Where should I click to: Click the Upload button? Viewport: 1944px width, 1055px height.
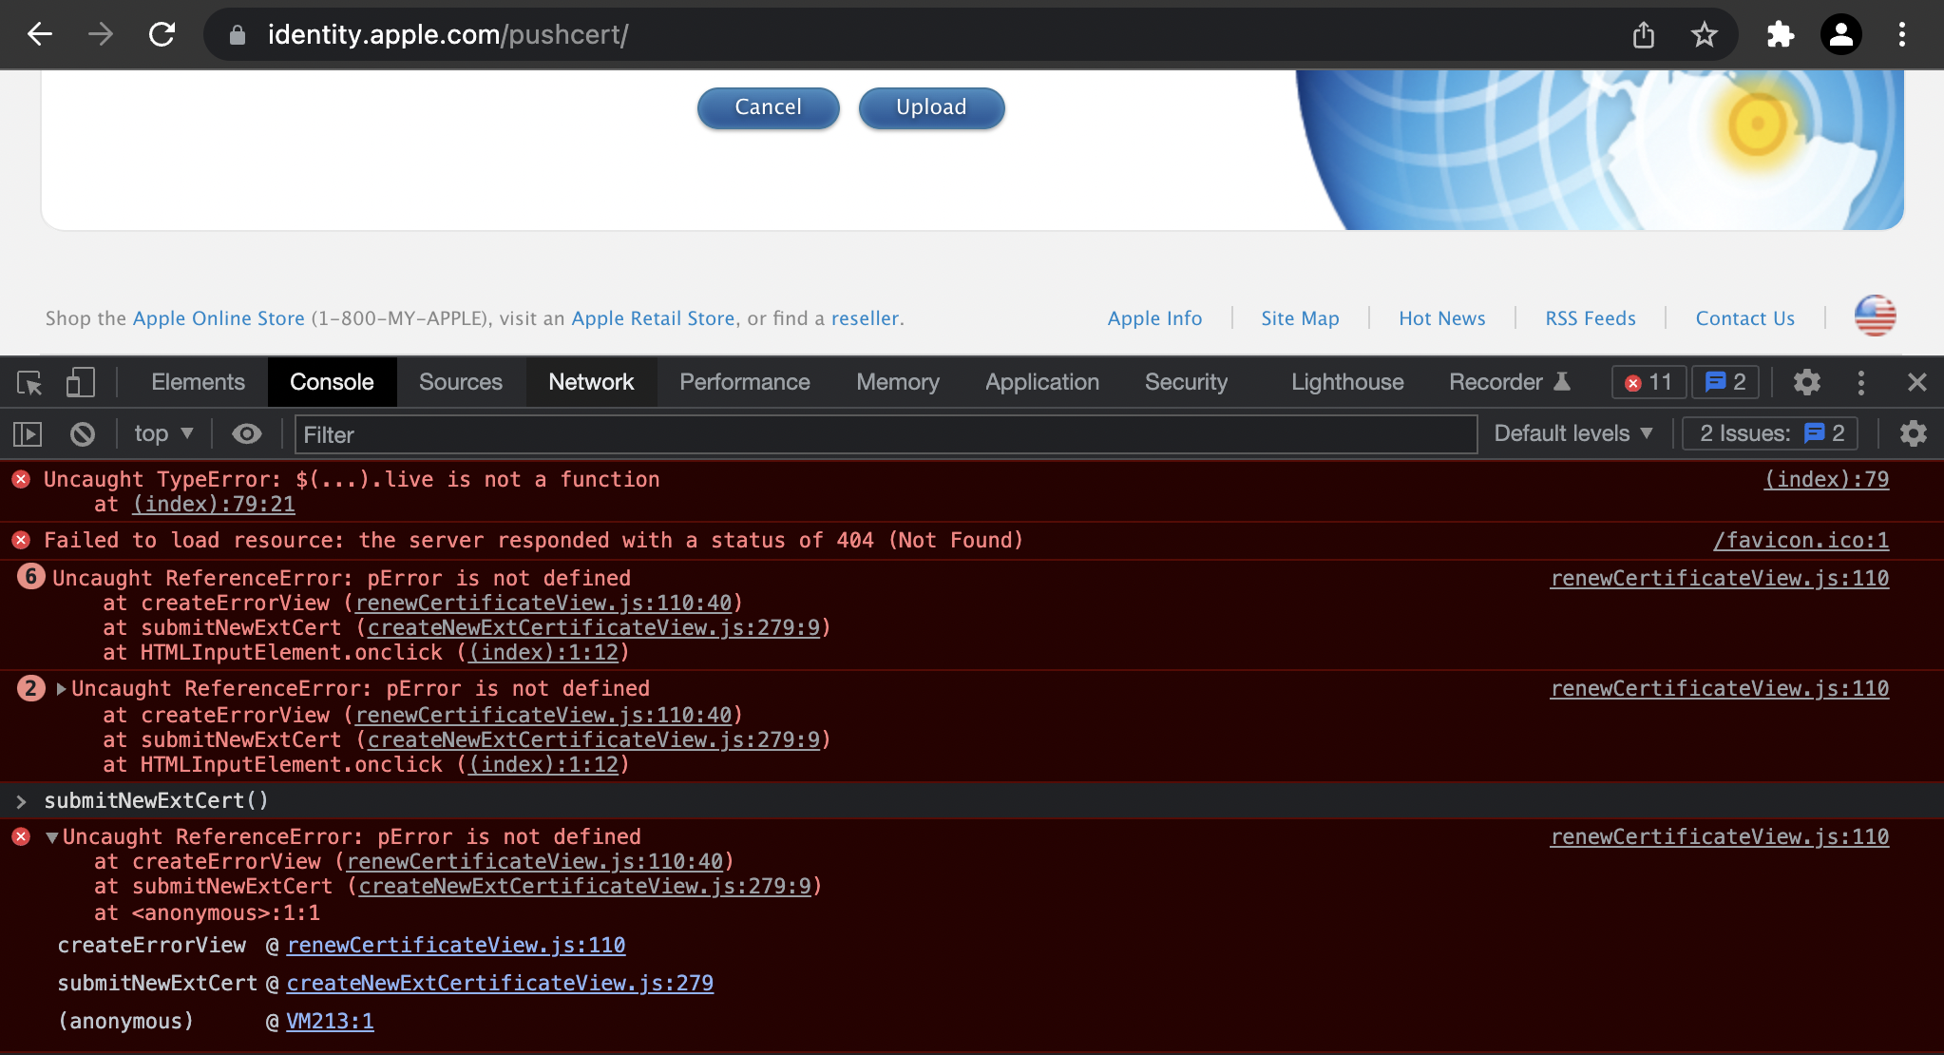[931, 107]
